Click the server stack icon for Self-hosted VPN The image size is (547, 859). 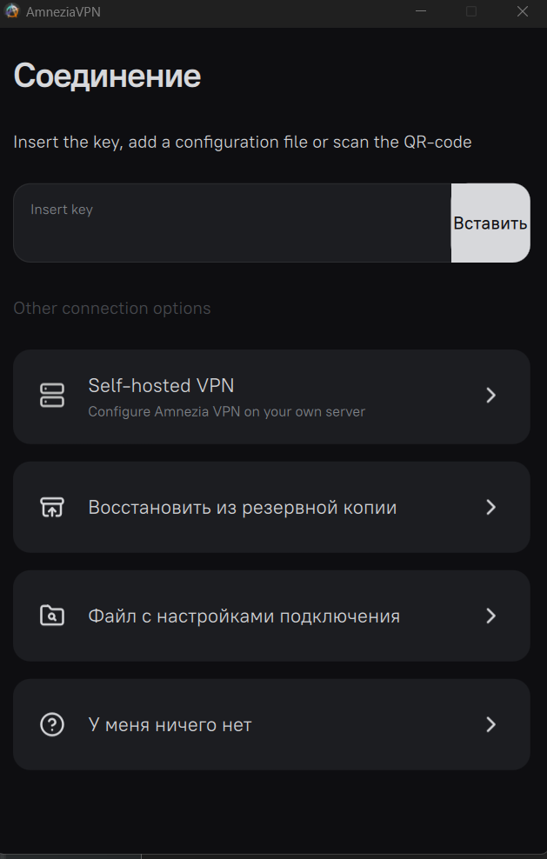coord(52,396)
